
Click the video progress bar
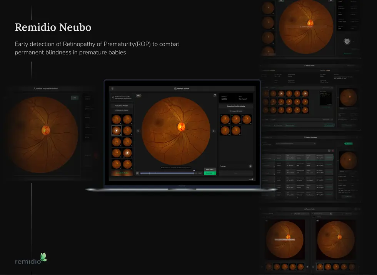coord(168,173)
